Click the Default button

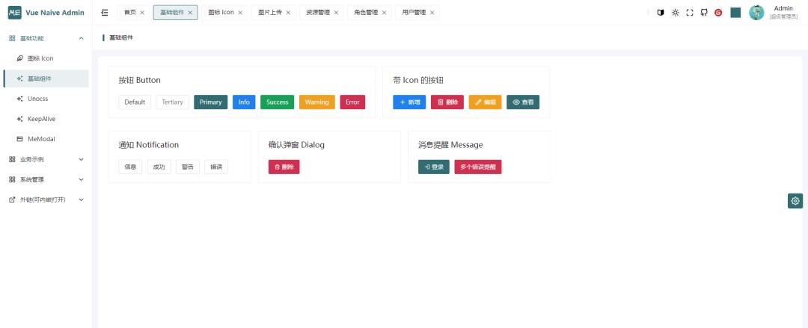point(135,102)
